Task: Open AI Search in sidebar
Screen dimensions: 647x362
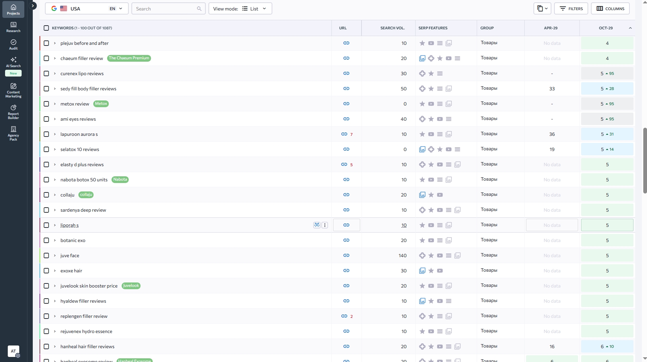Action: pos(13,62)
